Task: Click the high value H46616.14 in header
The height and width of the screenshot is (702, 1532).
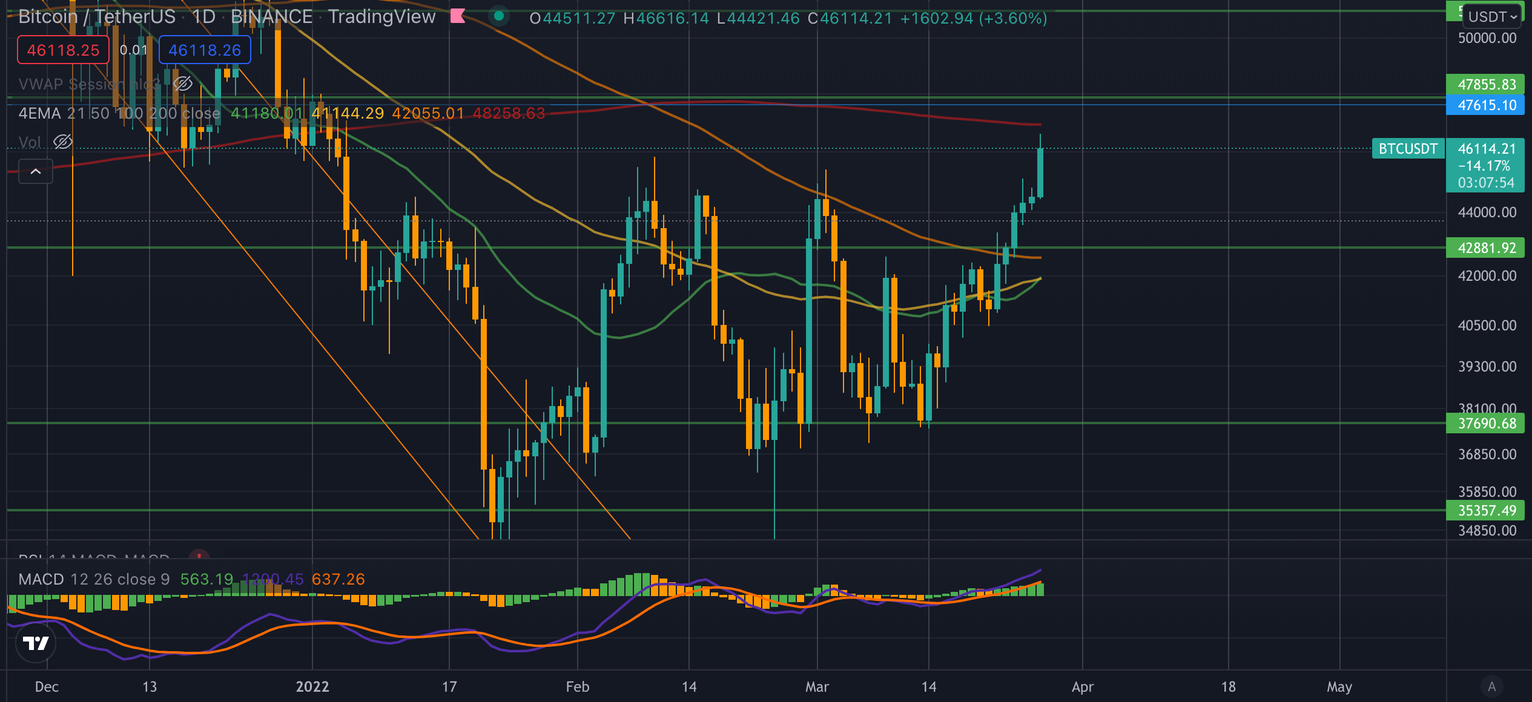Action: (x=666, y=18)
